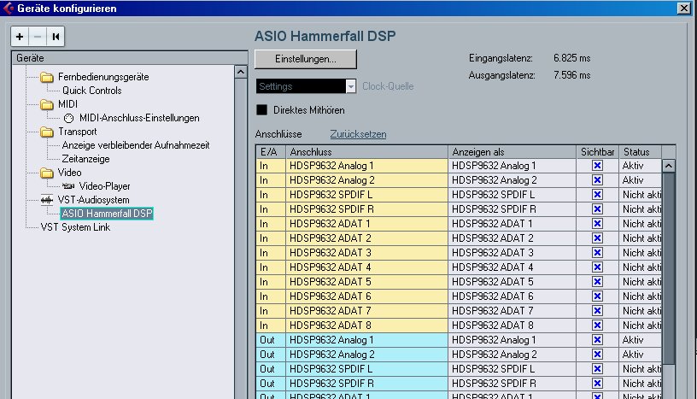This screenshot has width=697, height=399.
Task: Click the VST-Audiosystem waveform icon
Action: pos(47,200)
